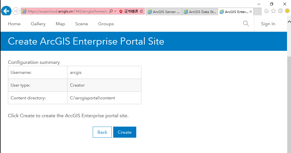
Task: Select the 'arcgis' username value
Action: (x=76, y=72)
